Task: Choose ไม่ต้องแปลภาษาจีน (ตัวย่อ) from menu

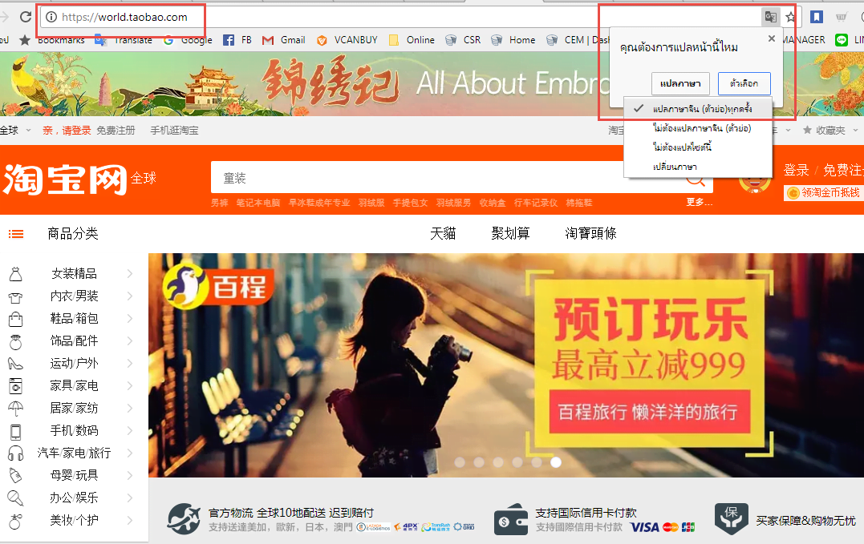Action: 698,128
